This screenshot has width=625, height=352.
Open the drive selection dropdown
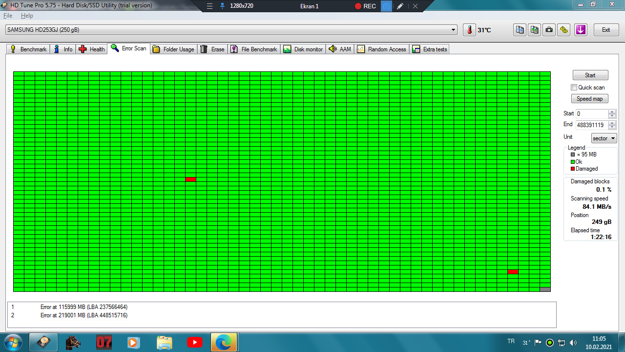pyautogui.click(x=231, y=30)
